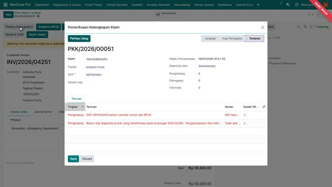
Task: Open the activities clock icon
Action: 297,5
